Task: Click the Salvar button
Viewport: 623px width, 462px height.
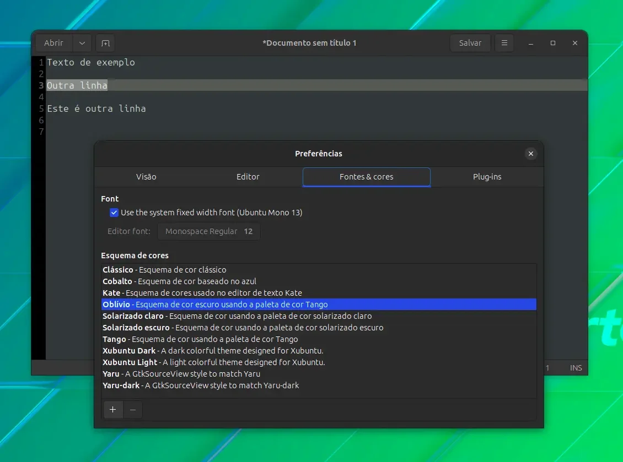Action: pyautogui.click(x=470, y=43)
